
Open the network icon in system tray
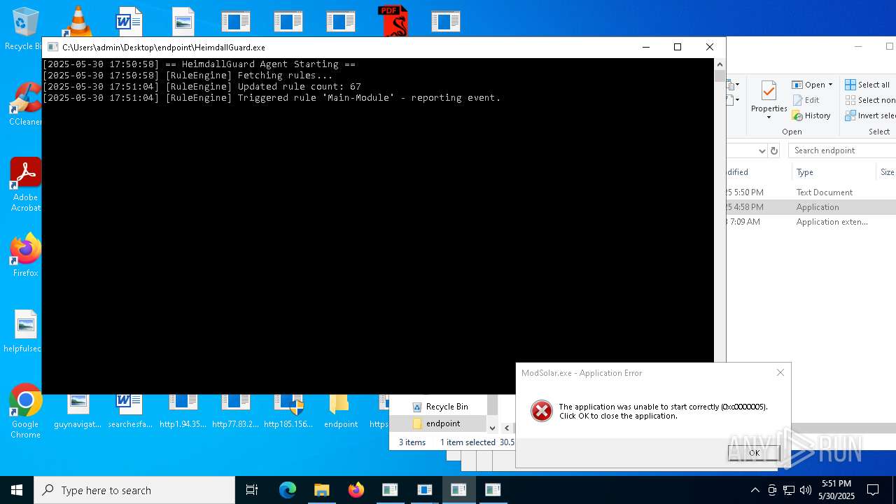tap(789, 490)
